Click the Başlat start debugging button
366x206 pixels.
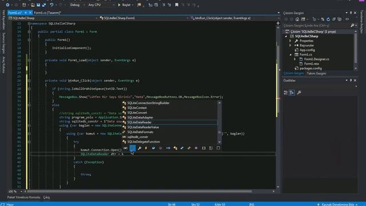coord(125,5)
